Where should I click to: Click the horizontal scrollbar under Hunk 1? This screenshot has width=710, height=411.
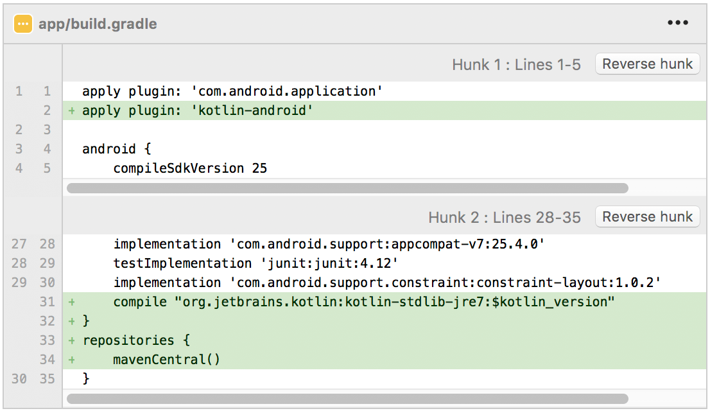point(347,188)
